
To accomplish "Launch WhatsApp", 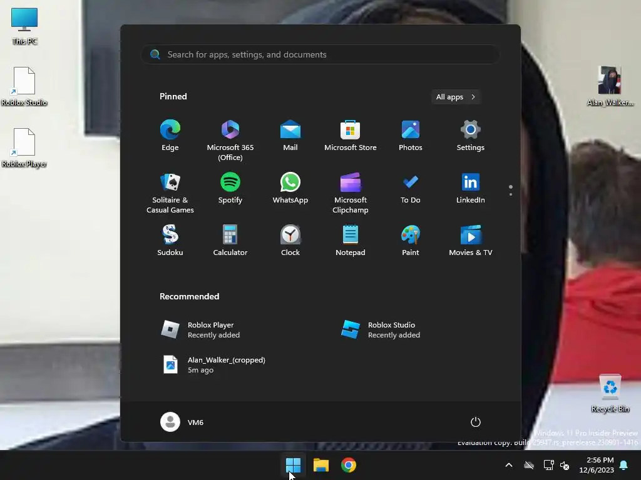I will pos(290,189).
